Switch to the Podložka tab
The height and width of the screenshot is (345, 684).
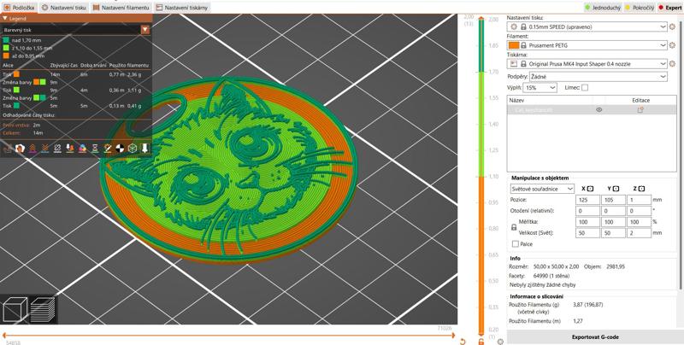coord(19,8)
